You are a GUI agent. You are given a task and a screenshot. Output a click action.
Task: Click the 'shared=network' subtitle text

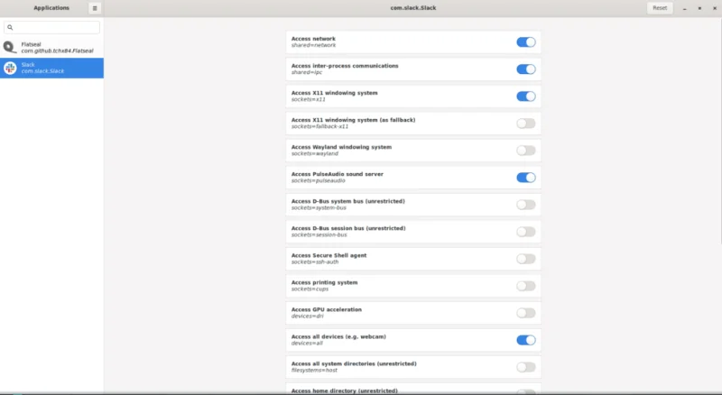click(313, 46)
